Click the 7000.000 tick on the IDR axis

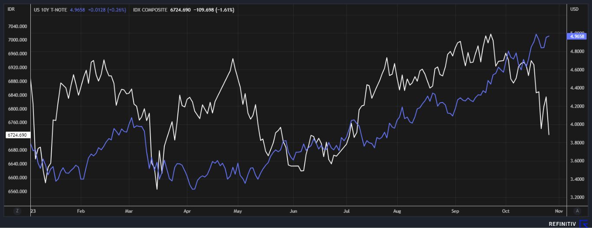(17, 40)
